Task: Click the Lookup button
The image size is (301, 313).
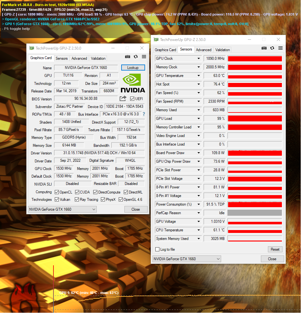Action: pyautogui.click(x=133, y=68)
